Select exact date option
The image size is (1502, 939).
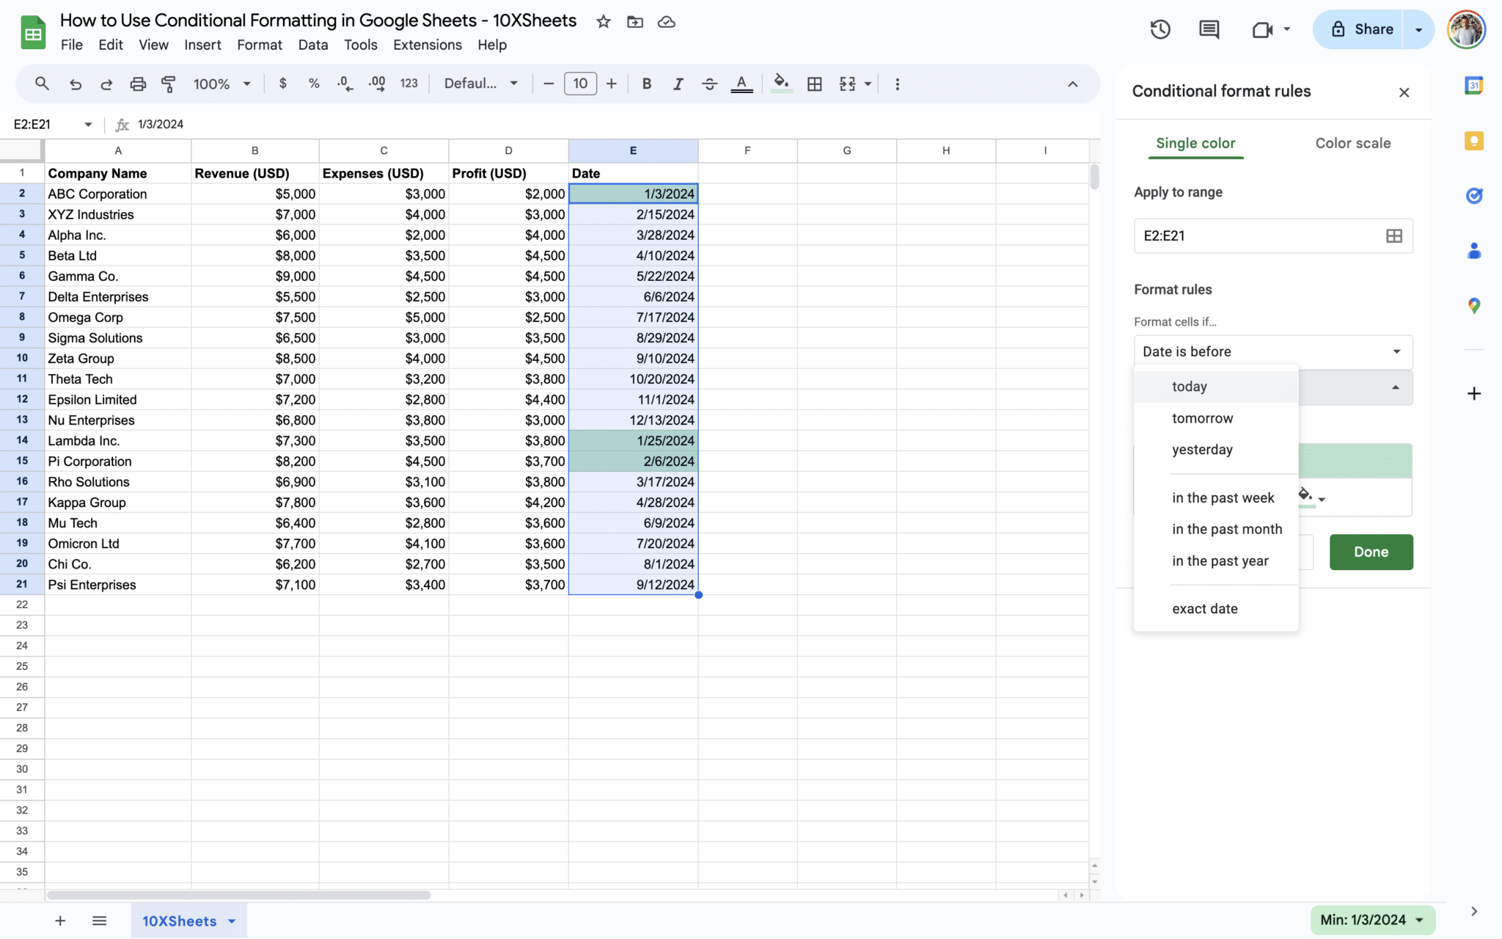coord(1216,608)
